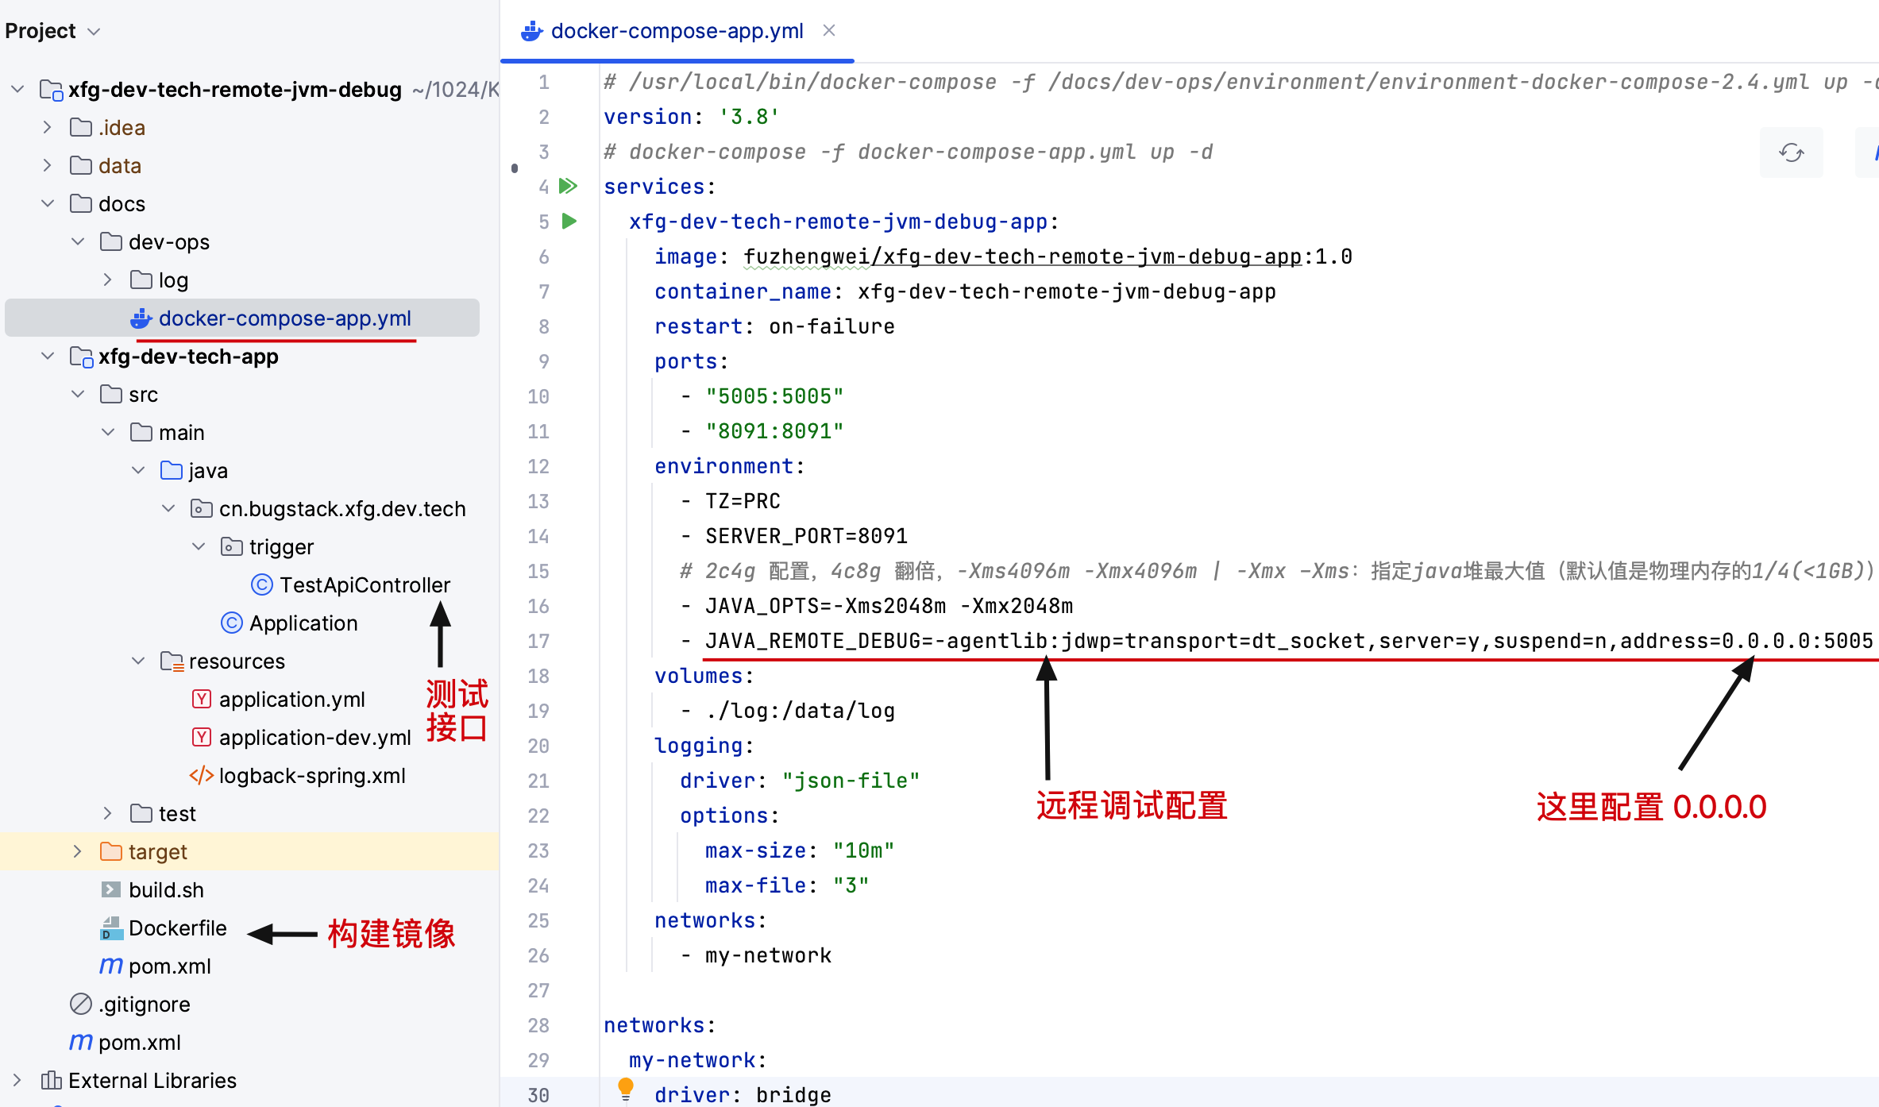Viewport: 1879px width, 1107px height.
Task: Click the External Libraries icon
Action: tap(51, 1080)
